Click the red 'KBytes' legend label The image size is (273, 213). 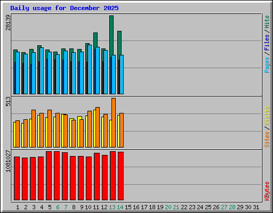click(267, 191)
